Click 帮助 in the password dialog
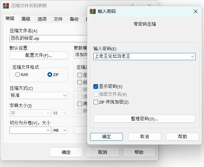The image size is (204, 167). [x=183, y=137]
